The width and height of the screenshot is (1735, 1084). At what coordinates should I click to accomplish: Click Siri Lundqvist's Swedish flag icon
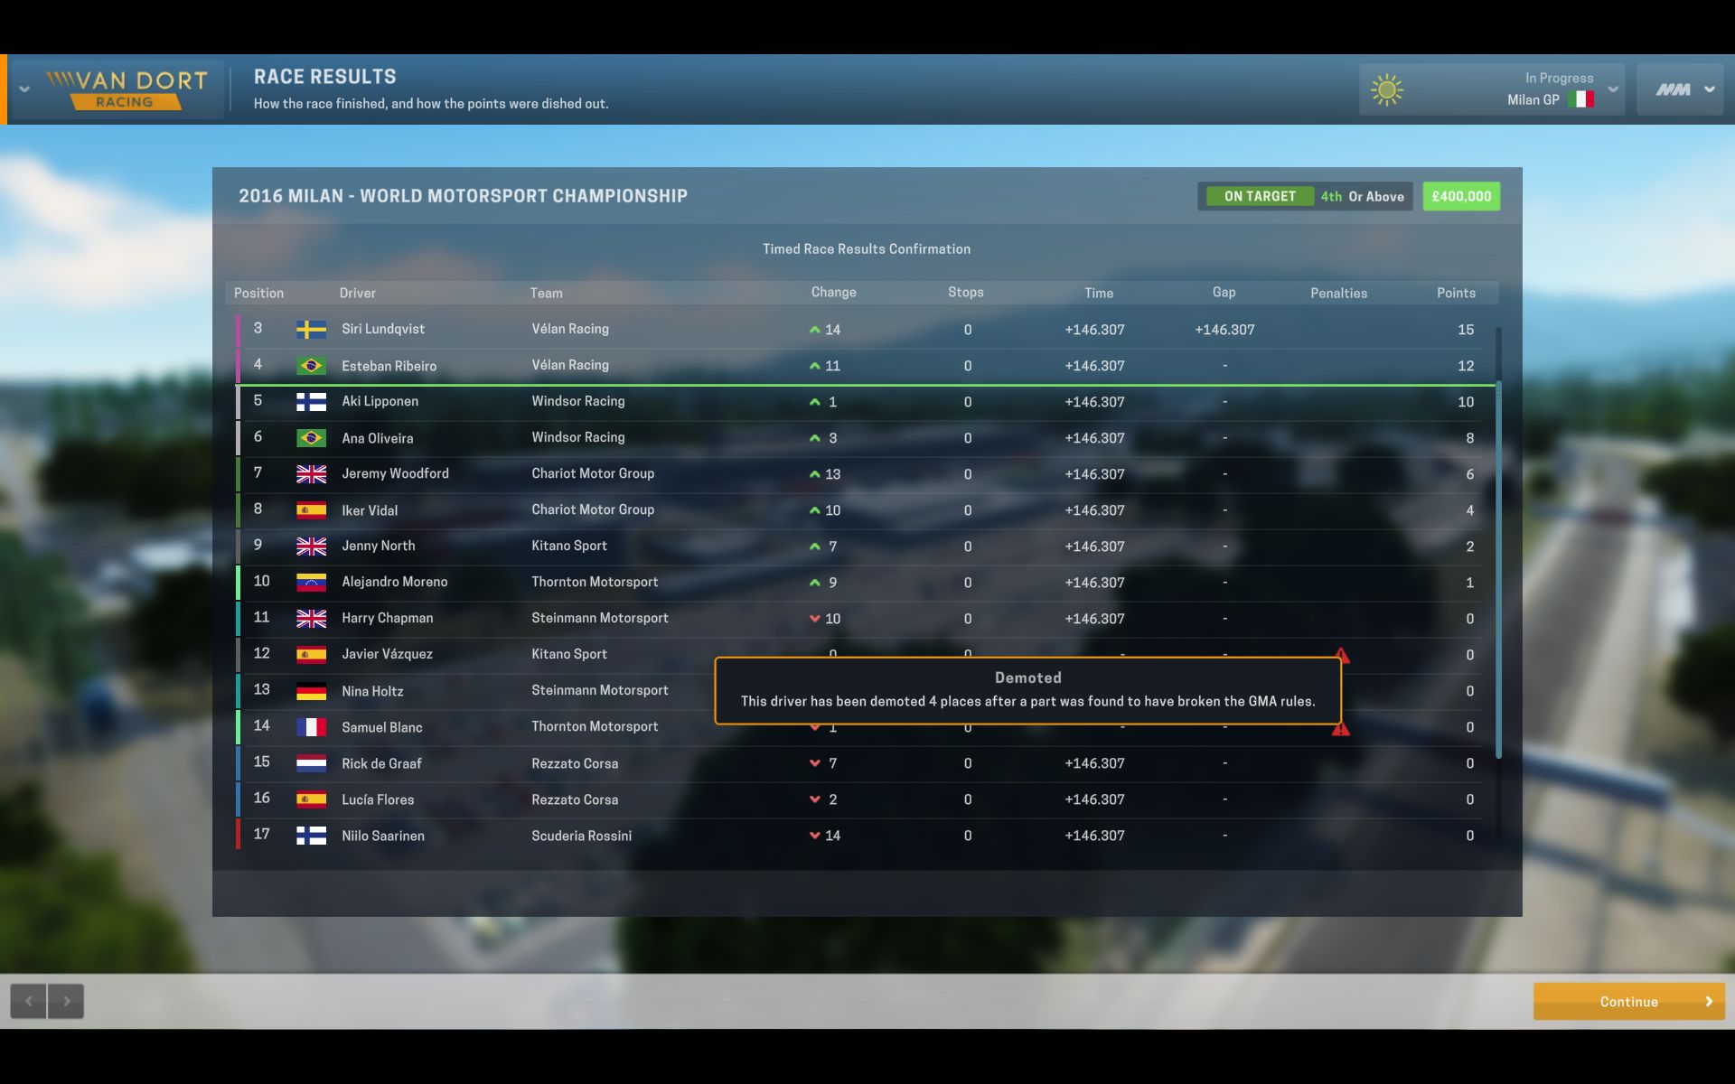click(311, 330)
